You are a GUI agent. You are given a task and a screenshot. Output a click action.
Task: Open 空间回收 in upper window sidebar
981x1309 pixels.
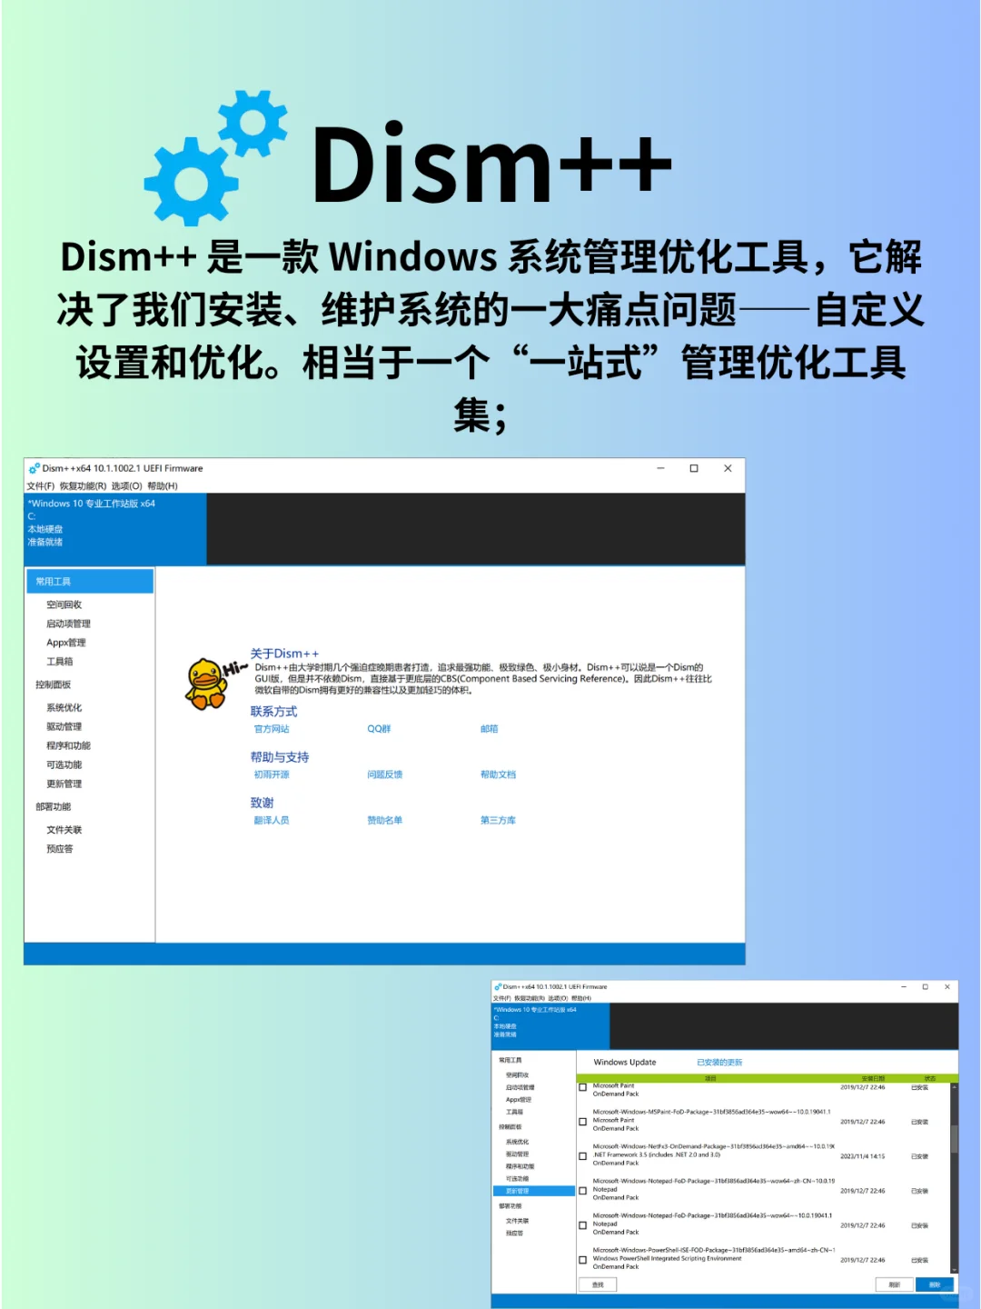coord(64,605)
